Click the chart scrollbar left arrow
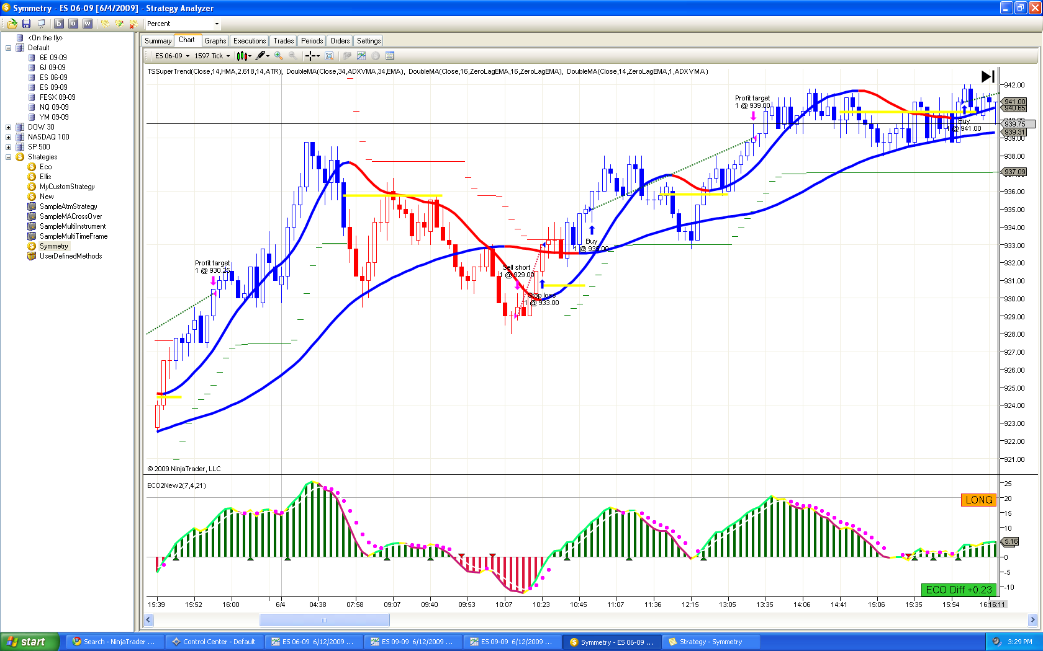The height and width of the screenshot is (651, 1043). tap(148, 620)
